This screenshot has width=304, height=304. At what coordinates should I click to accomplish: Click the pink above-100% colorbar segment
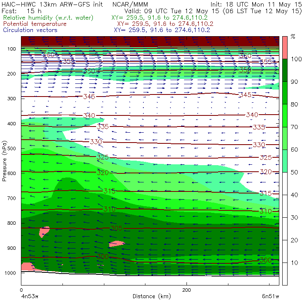[x=285, y=48]
